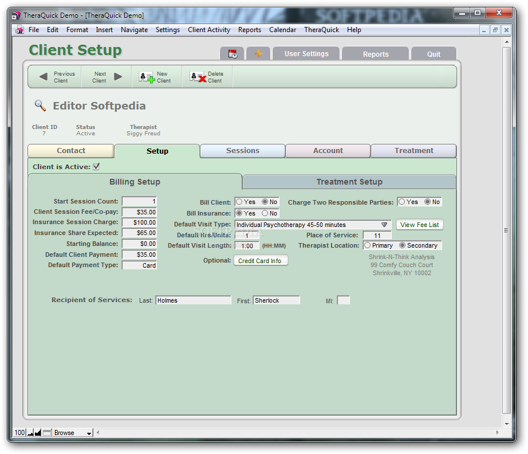Click the magnifying glass search icon
This screenshot has height=454, width=528.
pos(41,105)
